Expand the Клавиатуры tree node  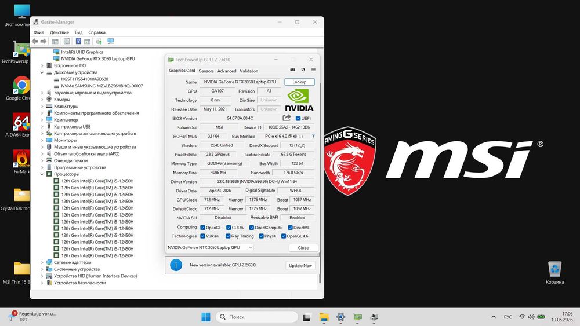tap(42, 107)
